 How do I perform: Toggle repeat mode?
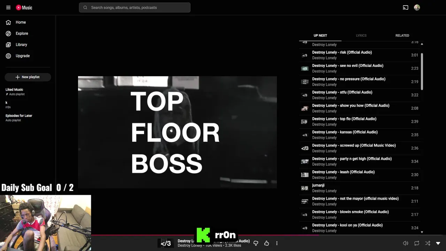(x=417, y=243)
